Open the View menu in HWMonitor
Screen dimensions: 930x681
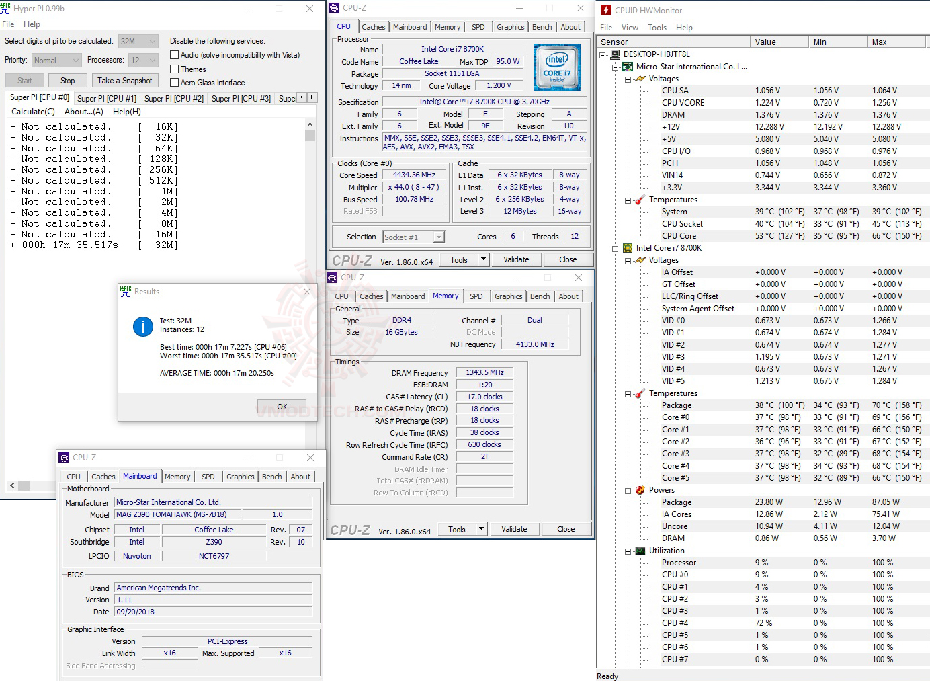630,27
